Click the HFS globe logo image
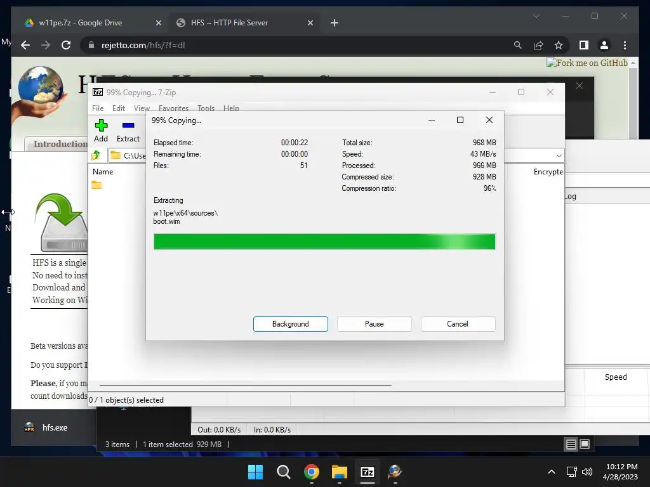 tap(39, 94)
